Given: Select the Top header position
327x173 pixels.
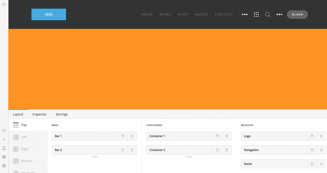Looking at the screenshot, I should 28,125.
